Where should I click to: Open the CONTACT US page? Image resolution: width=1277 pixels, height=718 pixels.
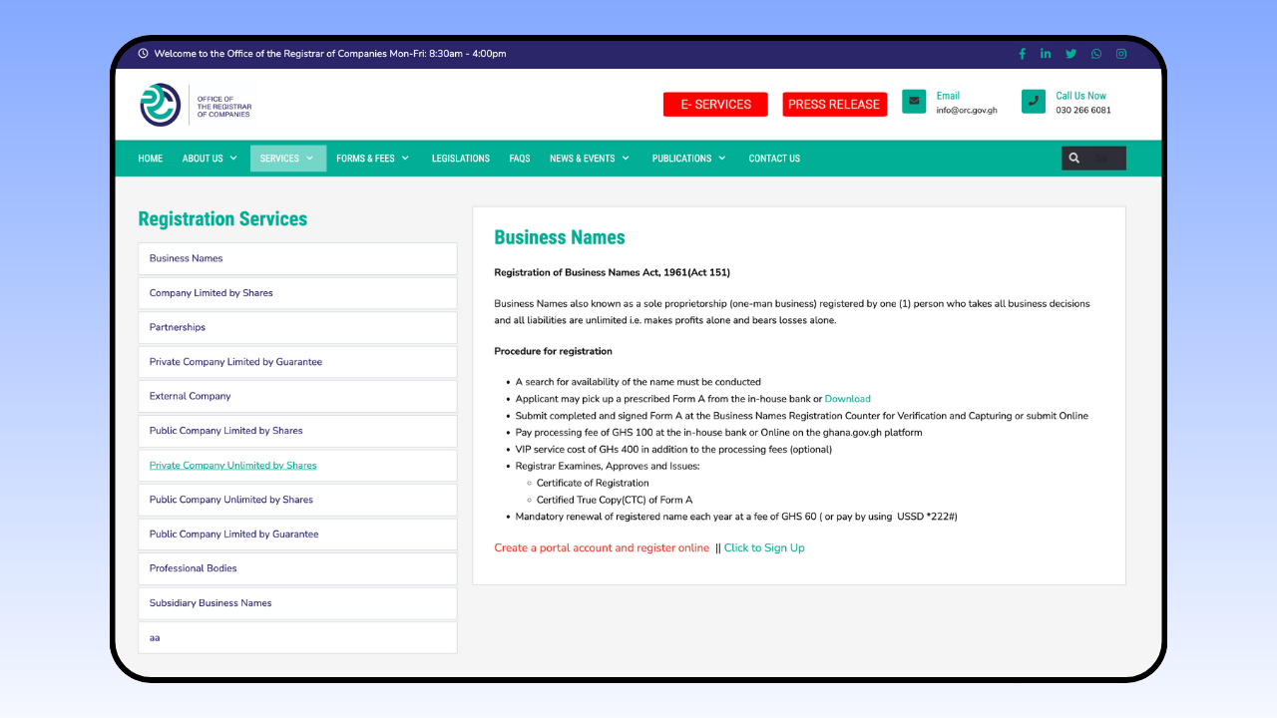pyautogui.click(x=774, y=158)
